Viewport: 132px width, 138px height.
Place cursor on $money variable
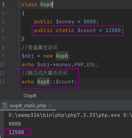pyautogui.click(x=65, y=22)
